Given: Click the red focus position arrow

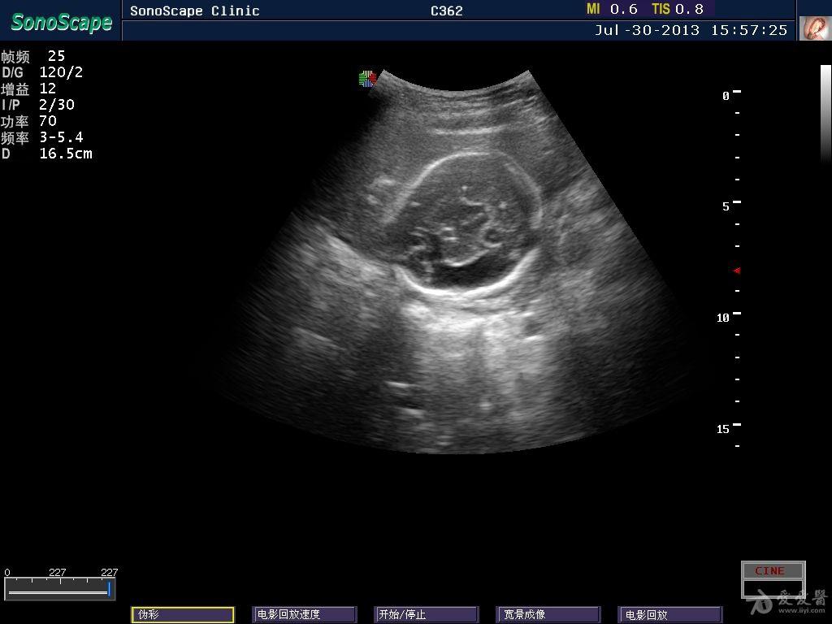Looking at the screenshot, I should pos(737,271).
